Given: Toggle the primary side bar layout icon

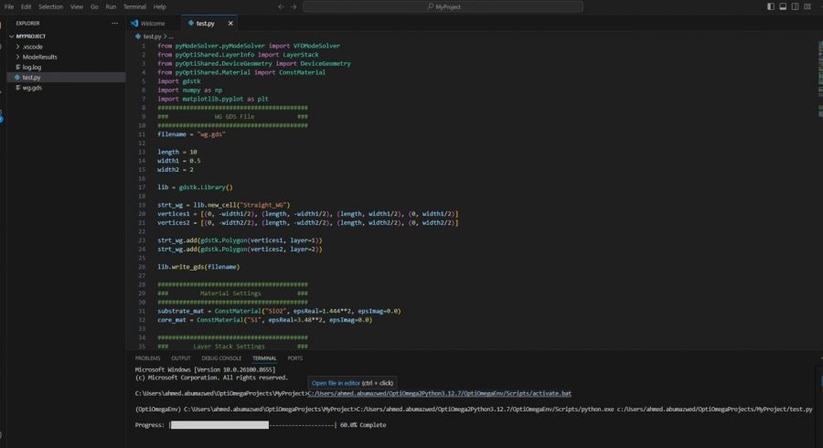Looking at the screenshot, I should (x=771, y=6).
